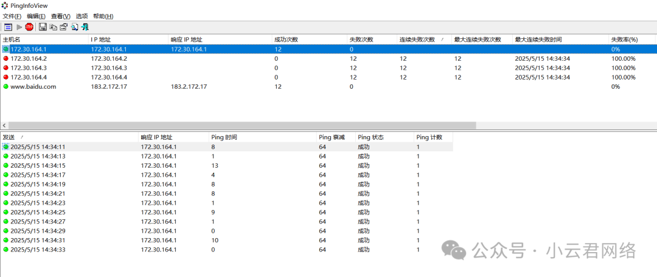Sort by the Ping 状态 column header

point(384,137)
